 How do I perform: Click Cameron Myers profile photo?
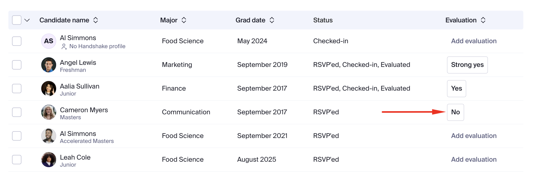click(49, 112)
